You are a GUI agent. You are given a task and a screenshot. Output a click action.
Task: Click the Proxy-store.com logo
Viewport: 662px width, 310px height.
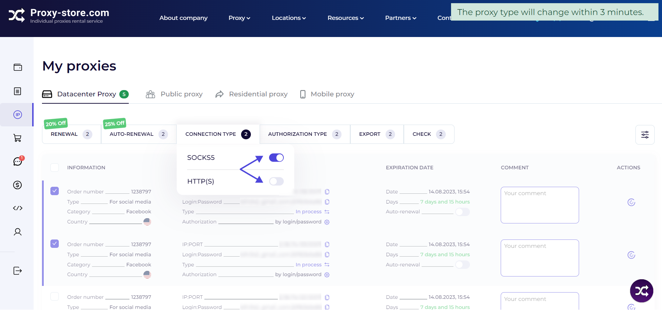pos(59,16)
